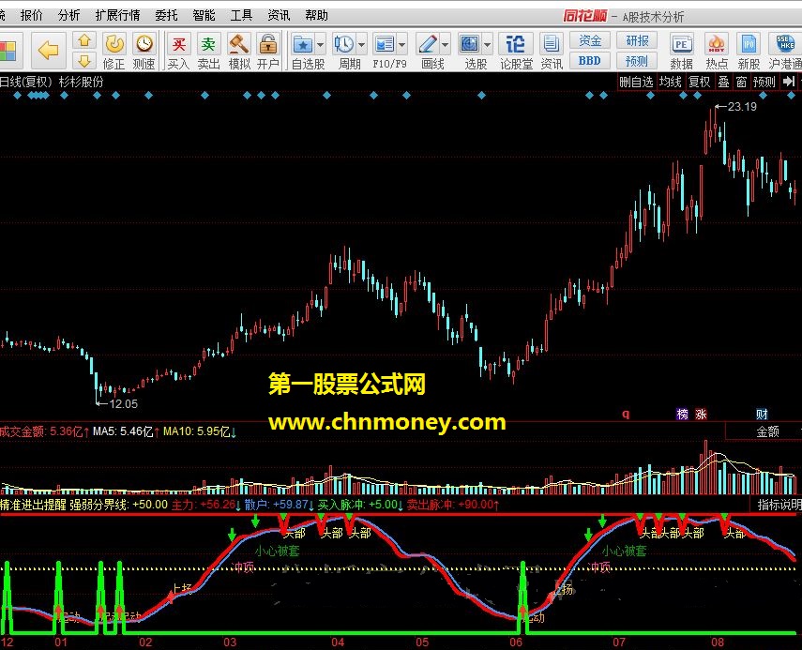Click the 04 month marker on the time axis
Image resolution: width=802 pixels, height=650 pixels.
click(x=338, y=642)
